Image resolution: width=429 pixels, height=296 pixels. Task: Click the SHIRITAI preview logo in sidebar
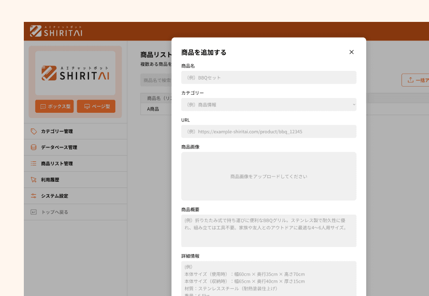pos(75,73)
